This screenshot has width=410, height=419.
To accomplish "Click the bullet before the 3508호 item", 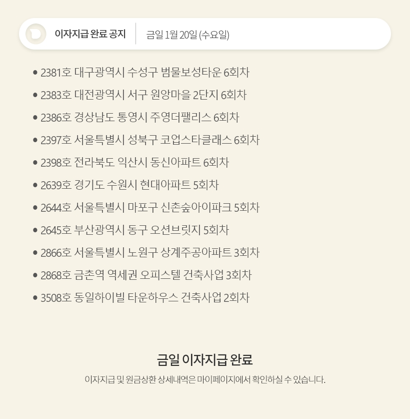I will pos(35,298).
